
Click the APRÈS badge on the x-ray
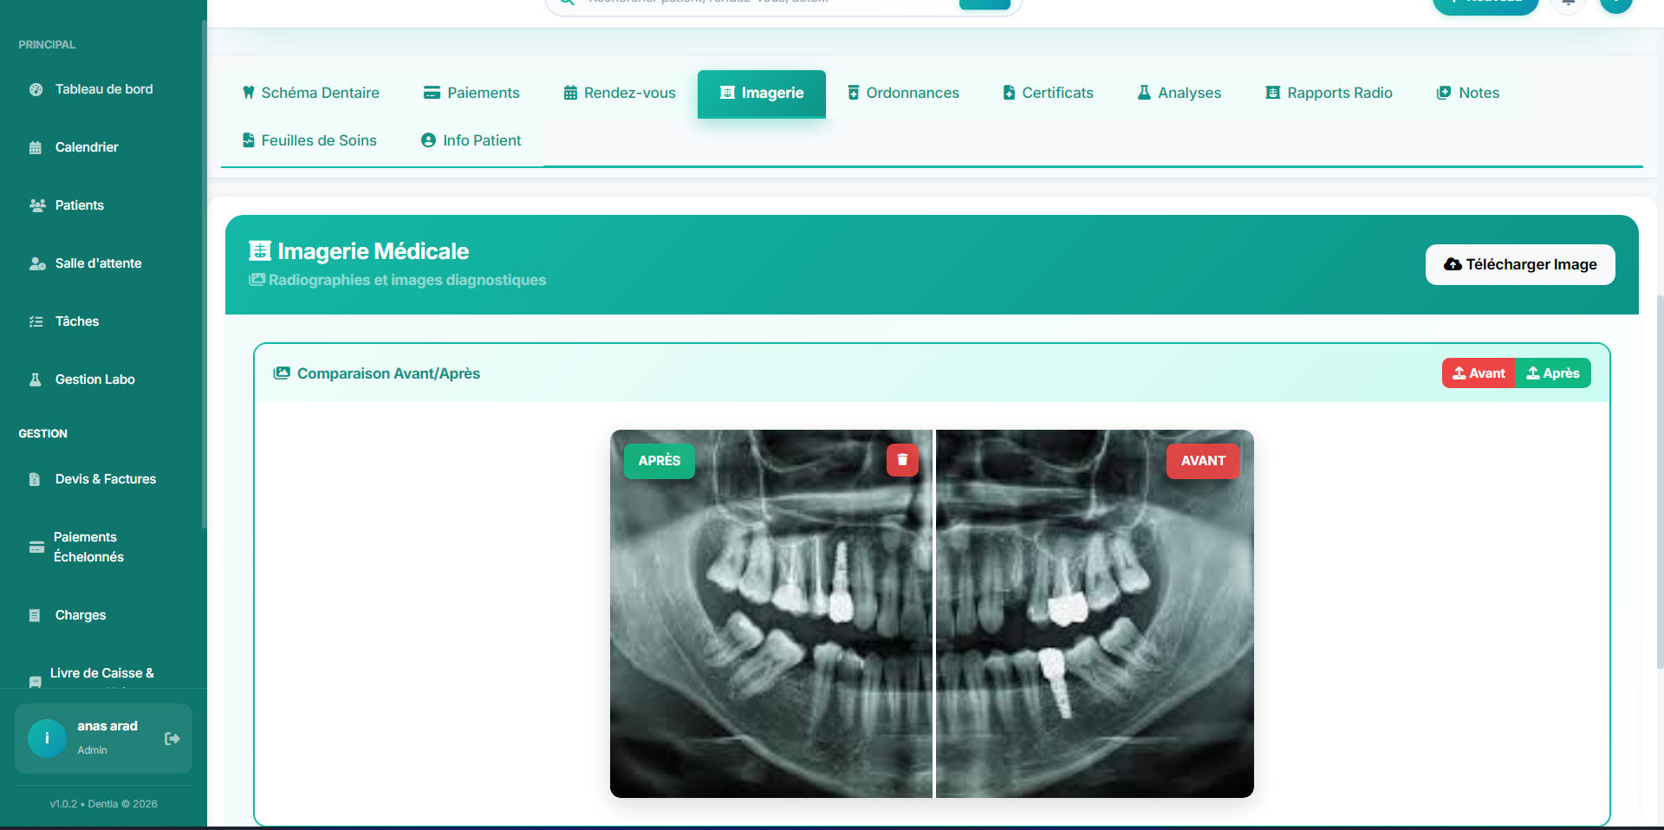click(660, 461)
